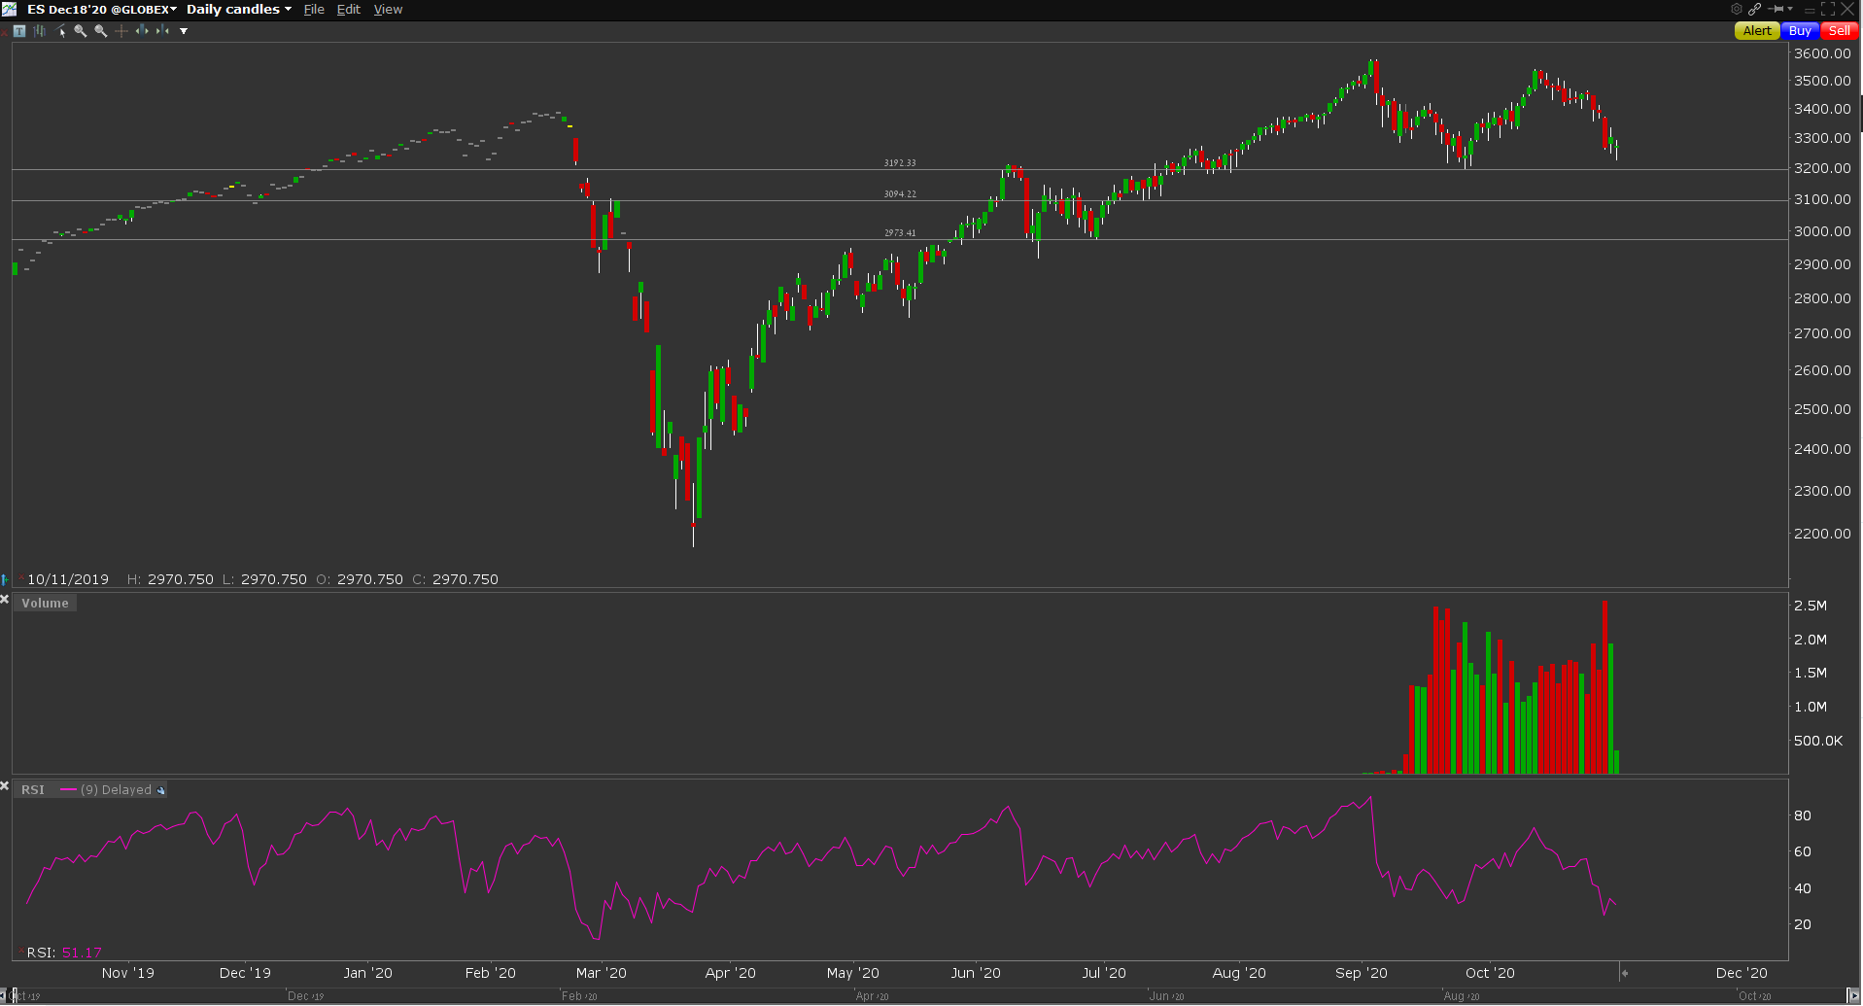Screen dimensions: 1863x1006
Task: Toggle the crosshair cursor tool
Action: [121, 31]
